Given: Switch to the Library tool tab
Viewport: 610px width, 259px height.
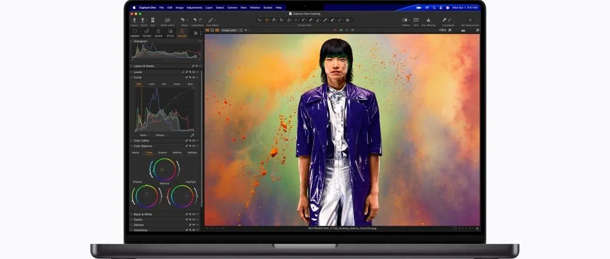Looking at the screenshot, I should [x=135, y=33].
